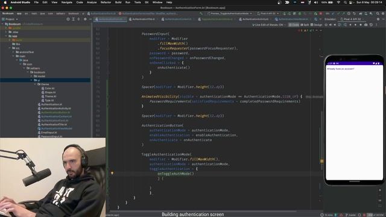
Task: Click the VCS rollback arrow icon in toolbar
Action: pos(354,13)
